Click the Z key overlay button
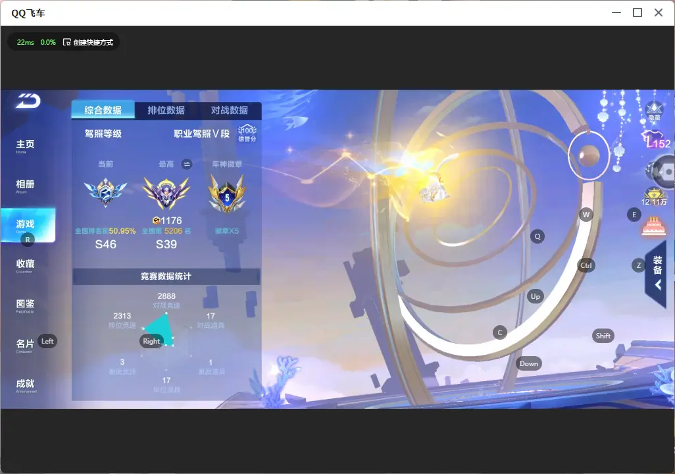This screenshot has height=474, width=675. tap(638, 265)
